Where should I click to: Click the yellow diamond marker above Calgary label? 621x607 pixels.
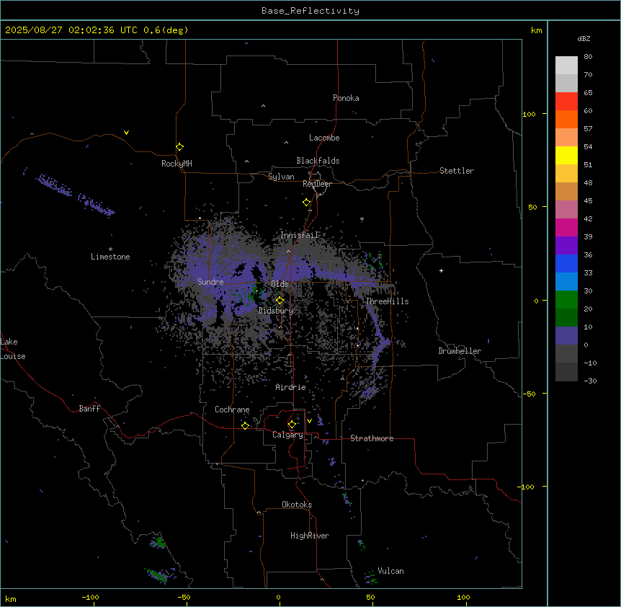pyautogui.click(x=292, y=425)
